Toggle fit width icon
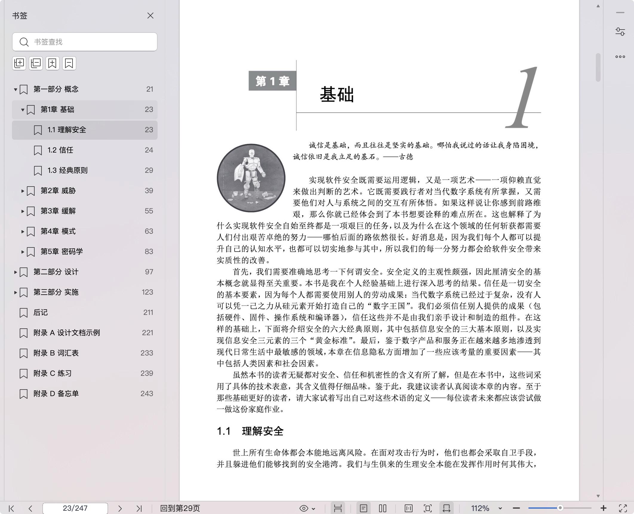634x514 pixels. point(447,508)
